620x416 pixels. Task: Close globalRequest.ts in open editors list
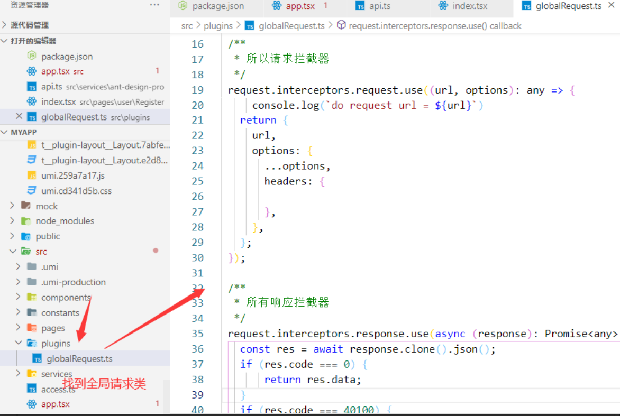pyautogui.click(x=19, y=117)
